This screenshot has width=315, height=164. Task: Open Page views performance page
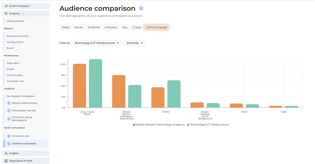click(13, 63)
